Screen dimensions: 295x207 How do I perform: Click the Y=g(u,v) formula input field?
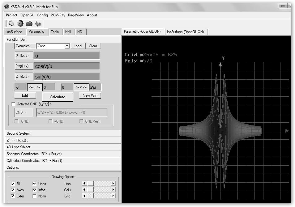tap(67, 66)
